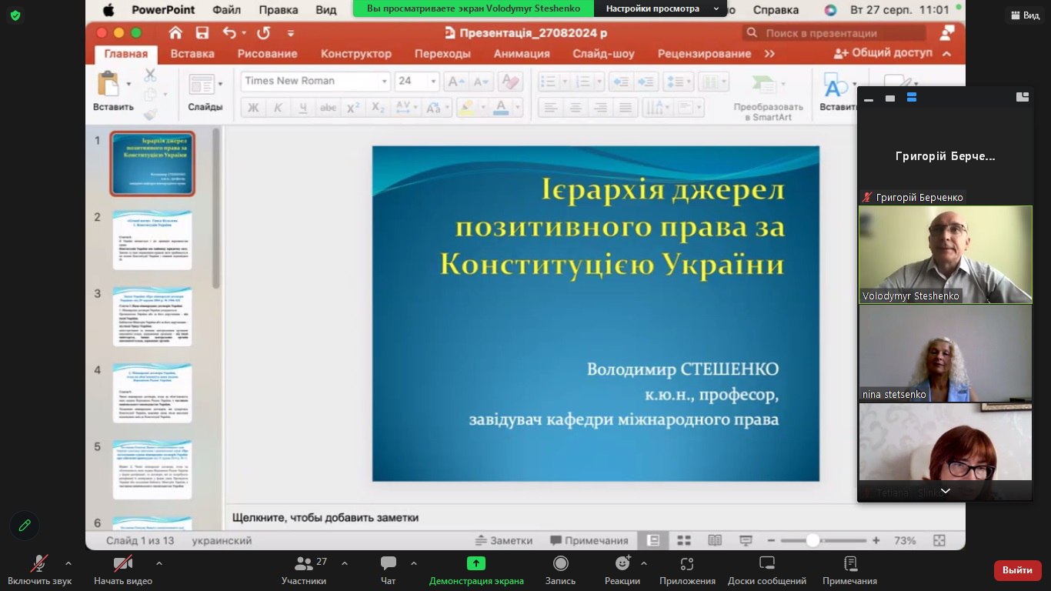Select slide 3 thumbnail
This screenshot has height=591, width=1051.
pyautogui.click(x=152, y=316)
